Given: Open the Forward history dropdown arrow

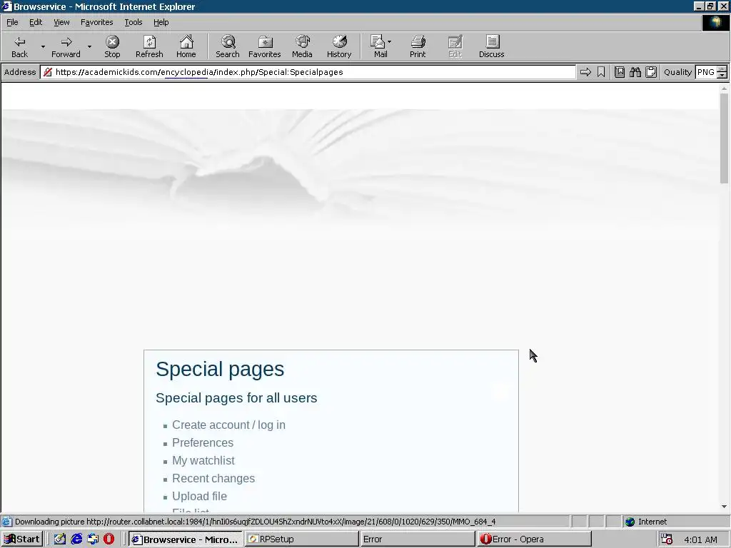Looking at the screenshot, I should click(x=89, y=46).
